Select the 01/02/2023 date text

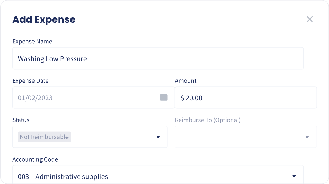[35, 98]
